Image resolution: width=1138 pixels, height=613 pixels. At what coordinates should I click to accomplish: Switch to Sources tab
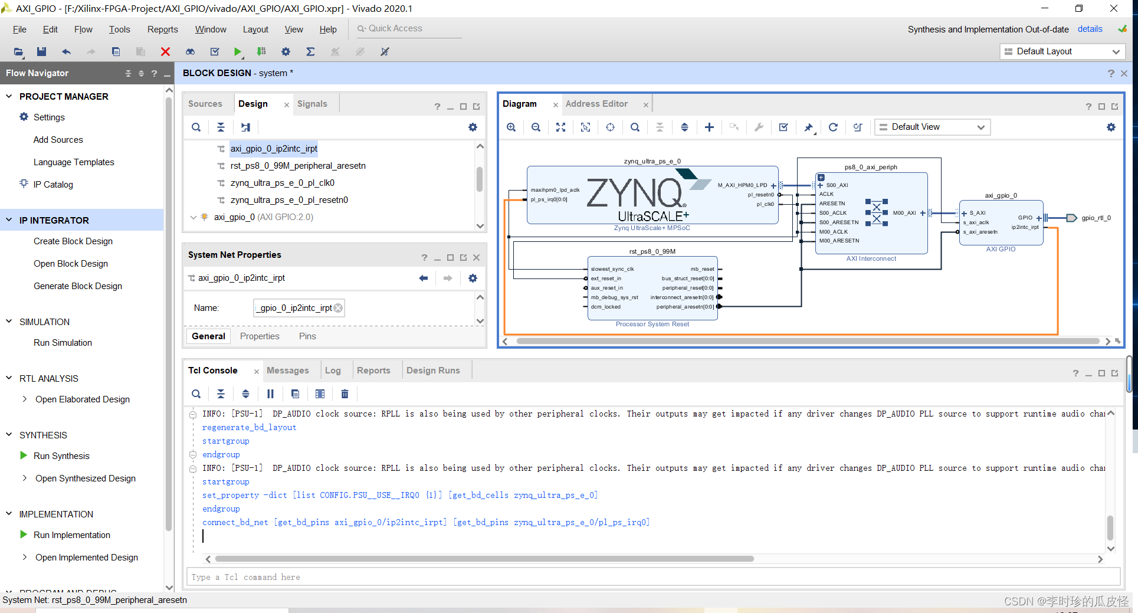tap(205, 104)
